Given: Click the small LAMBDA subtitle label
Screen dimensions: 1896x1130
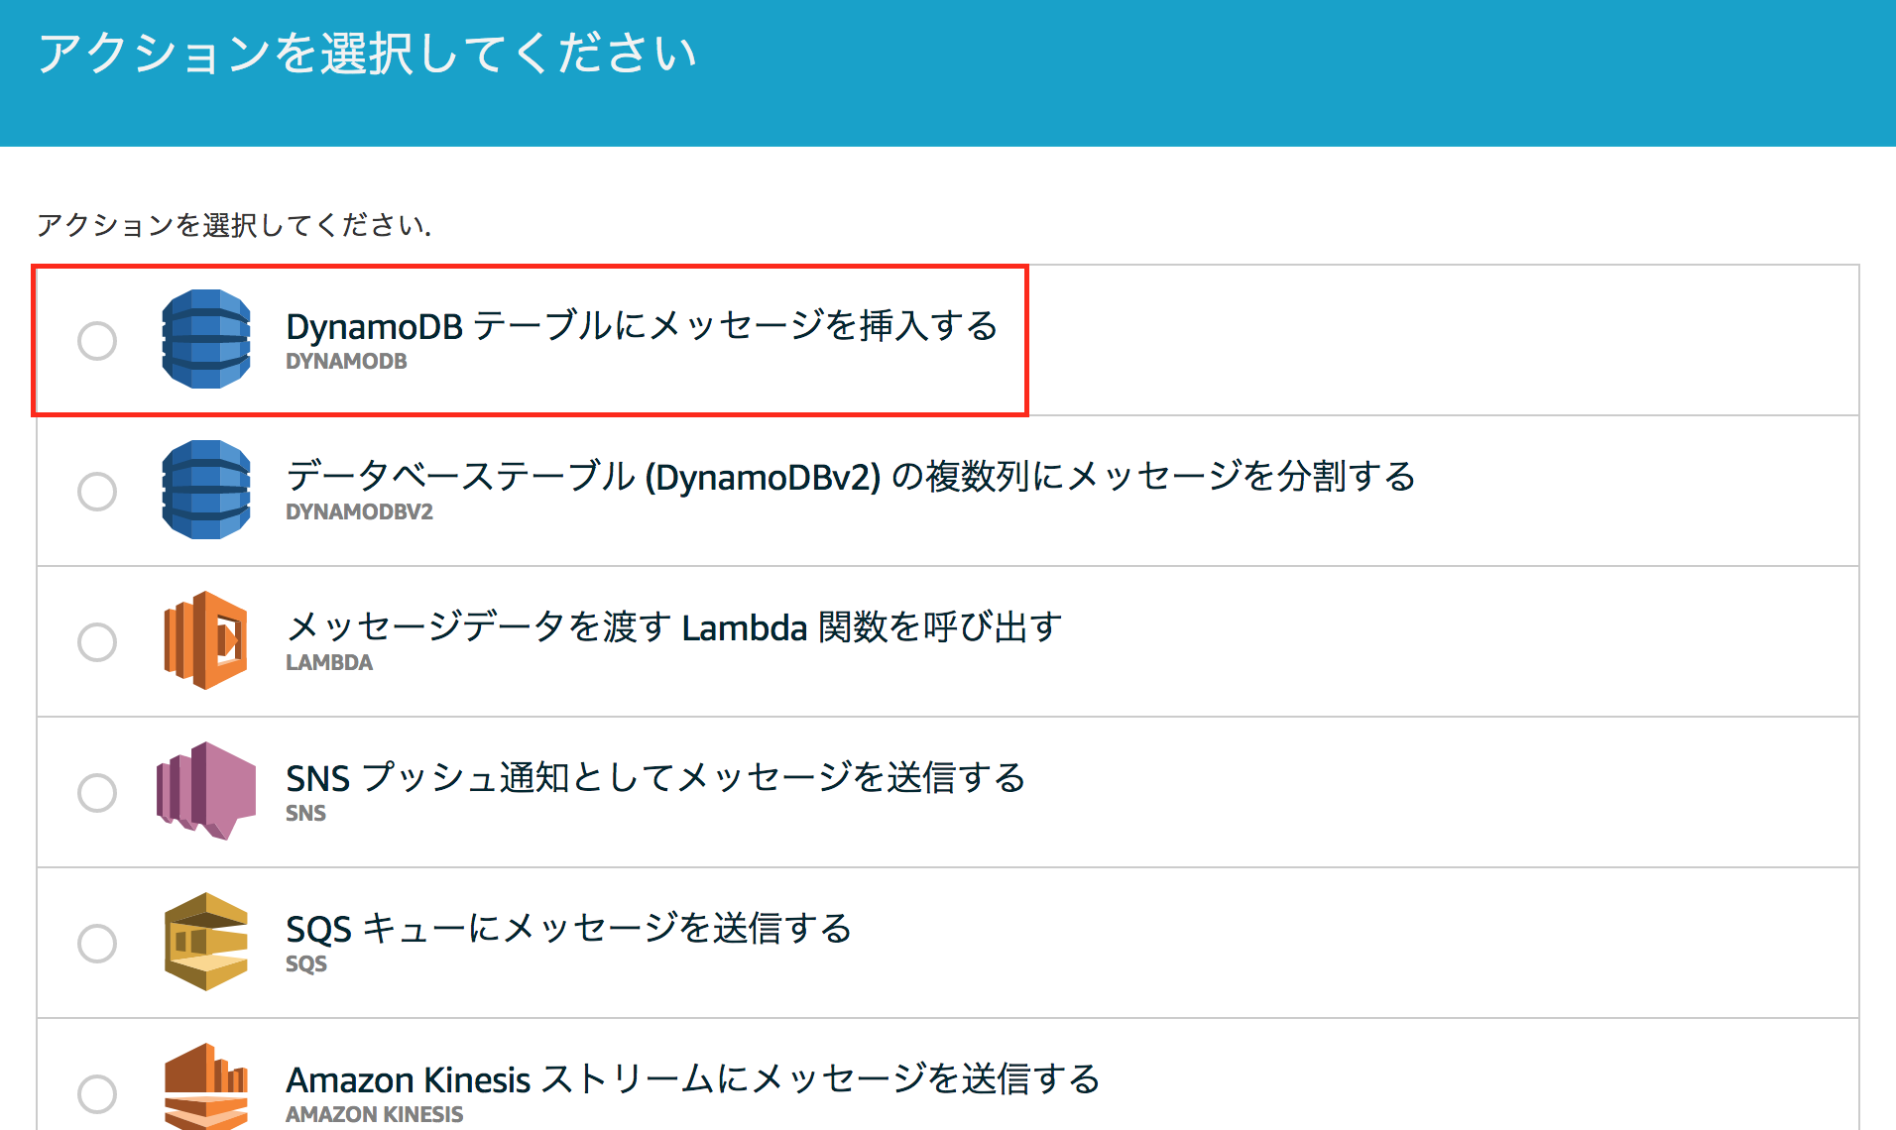Looking at the screenshot, I should coord(329,663).
